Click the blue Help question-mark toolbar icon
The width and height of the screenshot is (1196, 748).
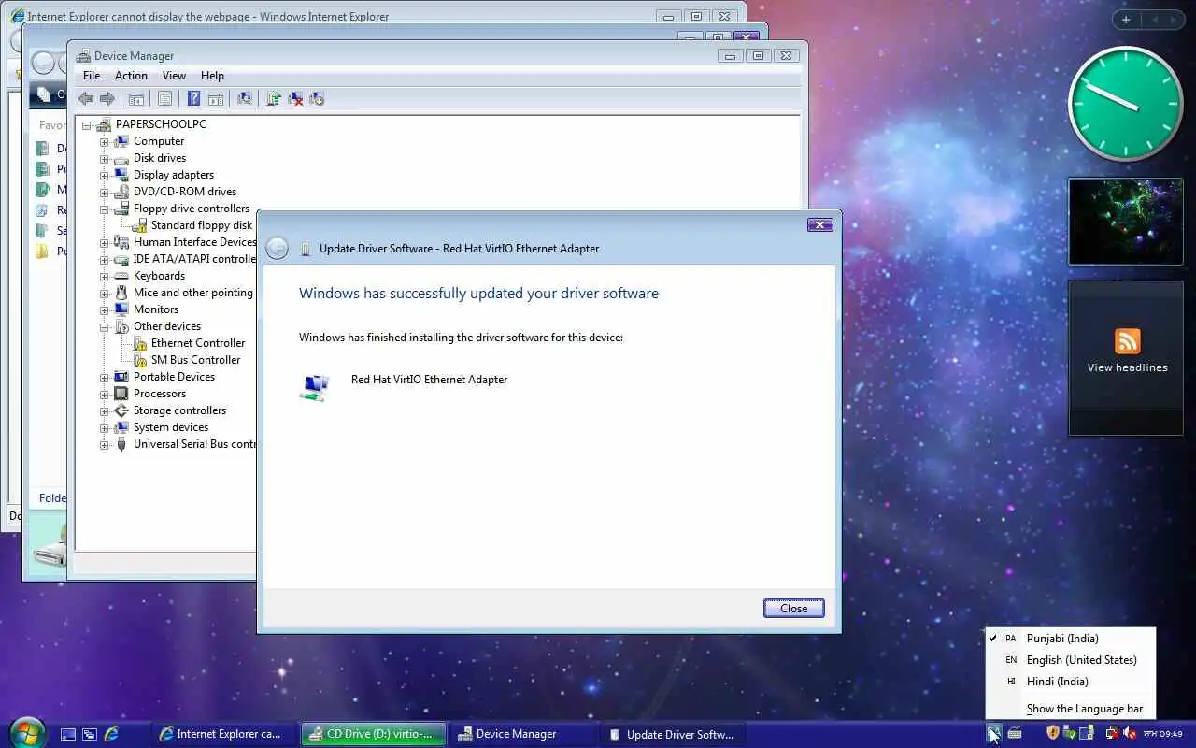click(x=193, y=98)
